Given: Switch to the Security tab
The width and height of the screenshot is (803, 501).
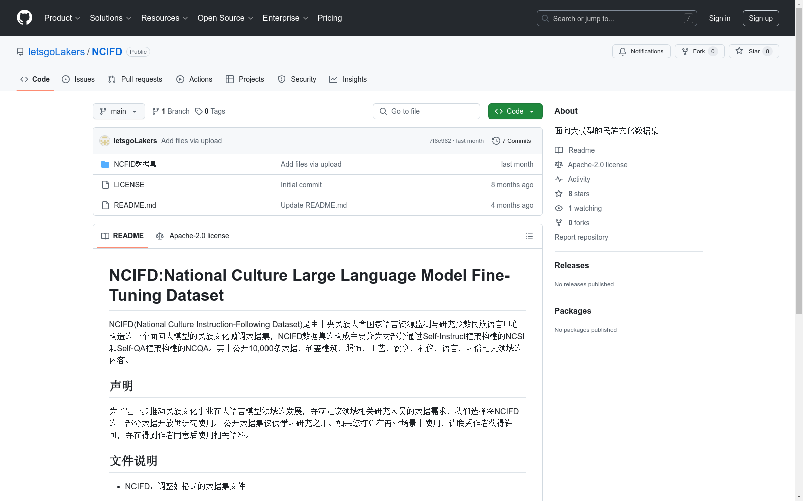Looking at the screenshot, I should click(x=297, y=79).
